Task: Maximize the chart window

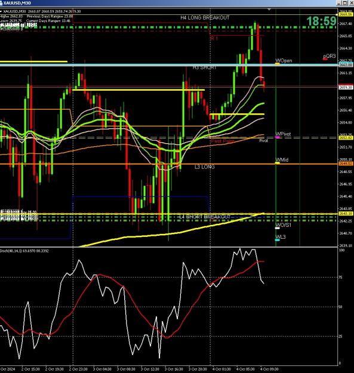Action: [x=345, y=2]
